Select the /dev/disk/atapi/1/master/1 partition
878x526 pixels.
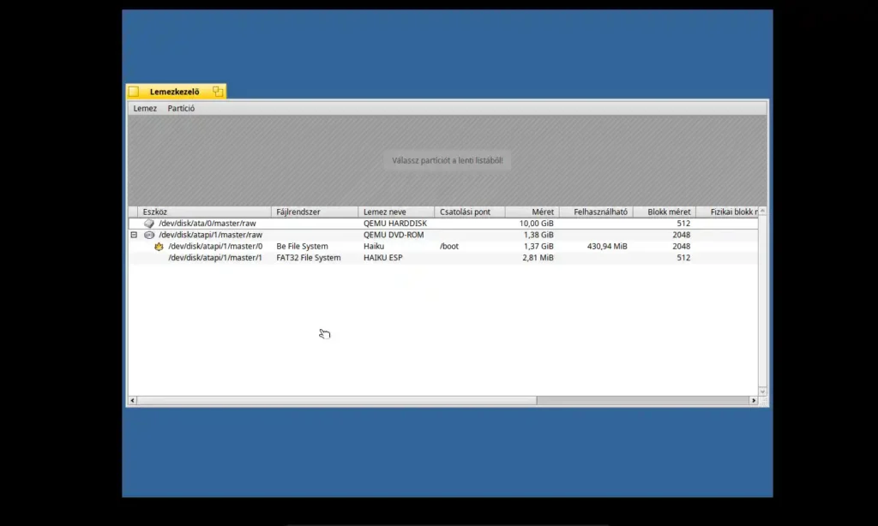[443, 258]
